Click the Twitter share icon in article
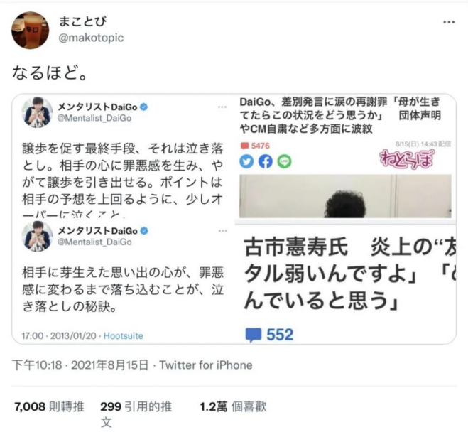 [x=246, y=161]
